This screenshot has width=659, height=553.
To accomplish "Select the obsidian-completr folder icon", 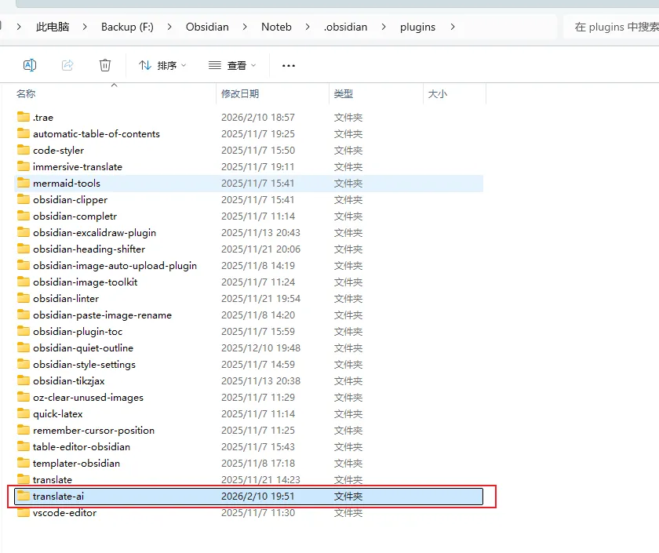I will click(x=24, y=216).
